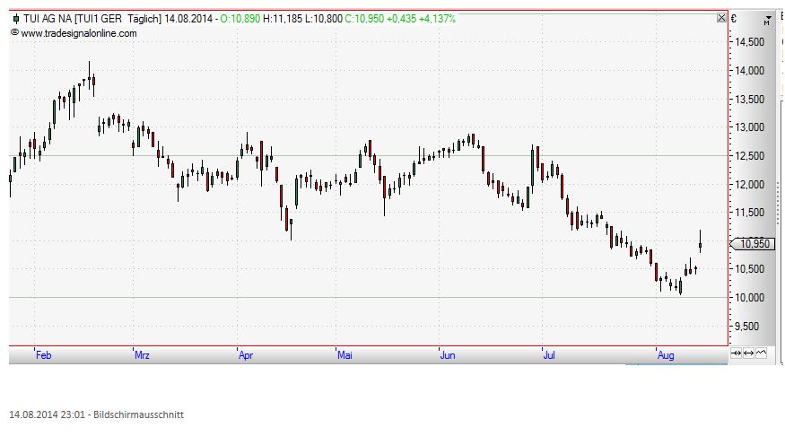This screenshot has width=785, height=445.
Task: Click the Mrz label on time axis
Action: coord(142,355)
